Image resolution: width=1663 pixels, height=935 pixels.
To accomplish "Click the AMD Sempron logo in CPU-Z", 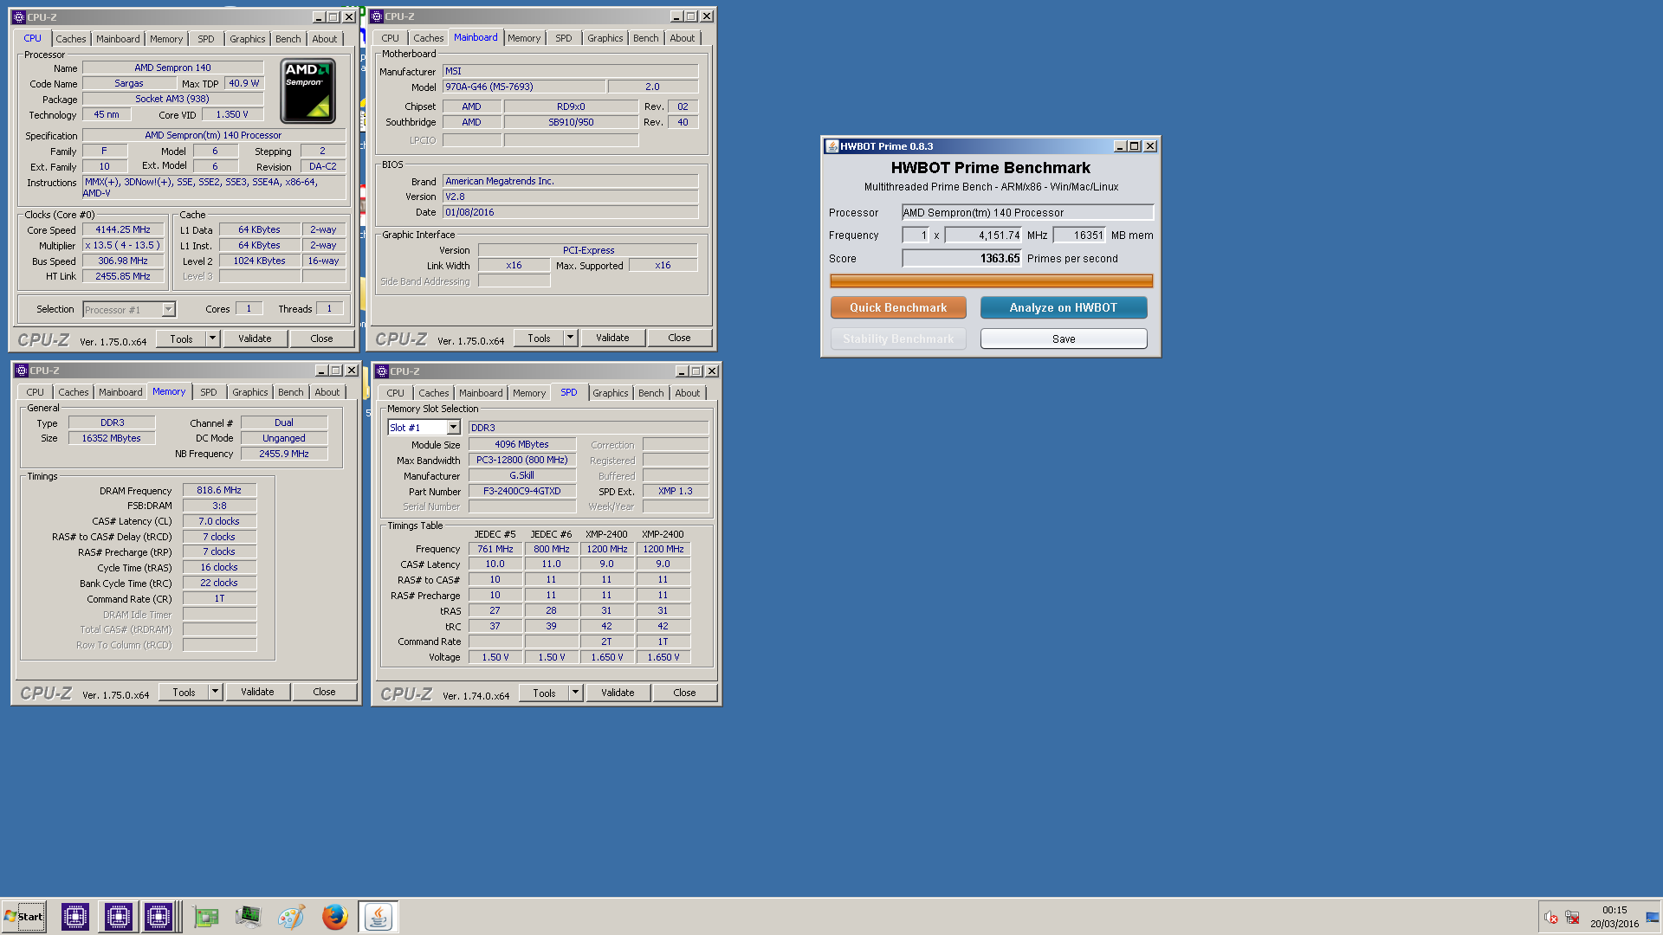I will point(307,91).
